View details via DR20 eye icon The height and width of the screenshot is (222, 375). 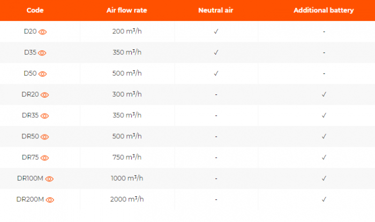[45, 95]
